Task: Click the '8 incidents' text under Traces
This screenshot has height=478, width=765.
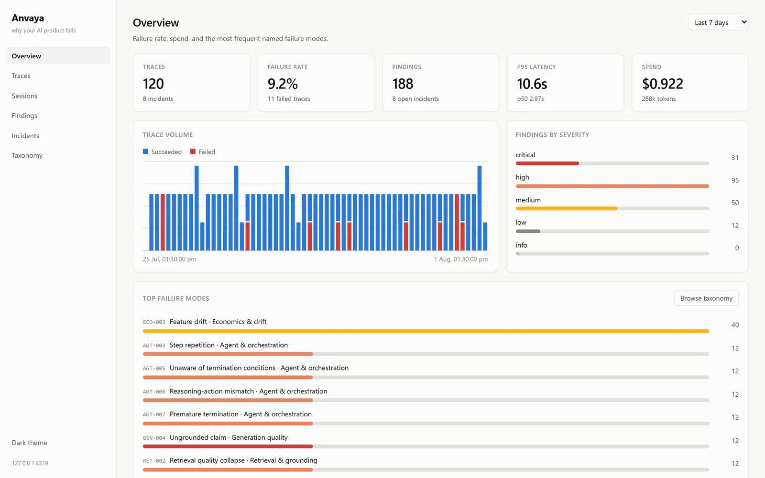Action: click(x=158, y=99)
